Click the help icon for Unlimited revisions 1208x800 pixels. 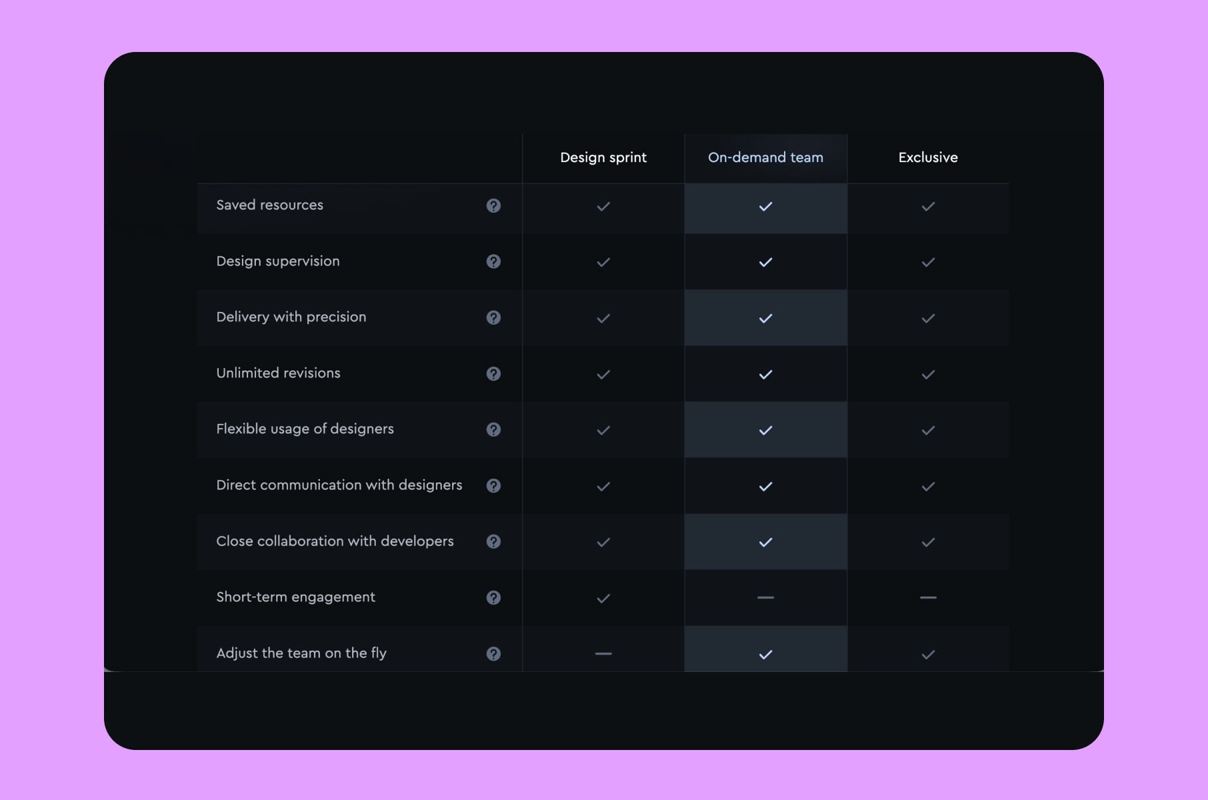click(x=493, y=374)
